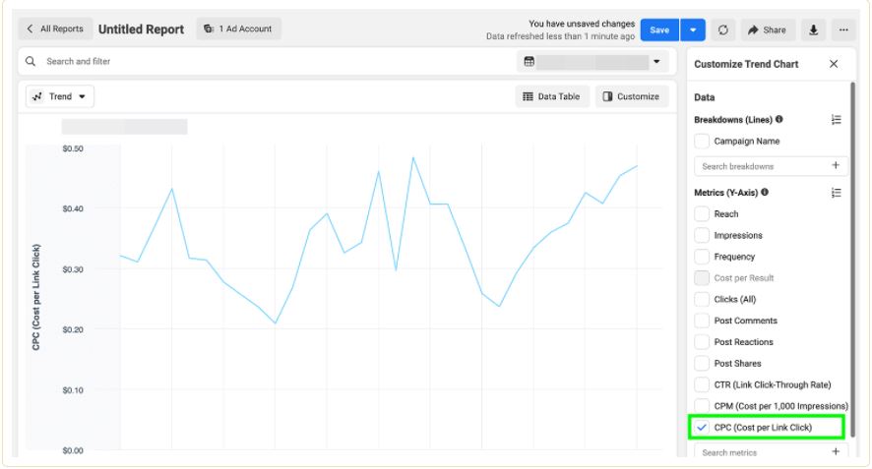
Task: Click the Breakdowns info icon
Action: pyautogui.click(x=779, y=119)
